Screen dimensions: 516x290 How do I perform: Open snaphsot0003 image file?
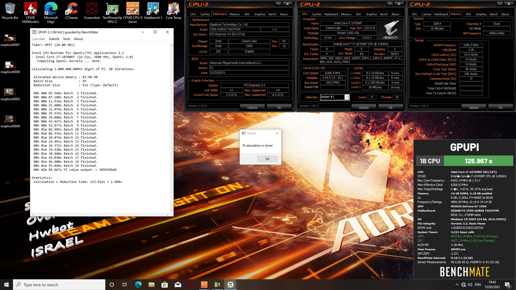(10, 95)
